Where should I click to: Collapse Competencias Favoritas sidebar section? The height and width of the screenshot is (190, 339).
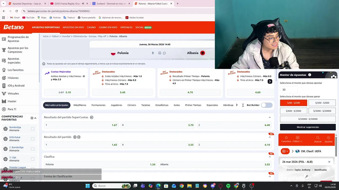(35, 118)
